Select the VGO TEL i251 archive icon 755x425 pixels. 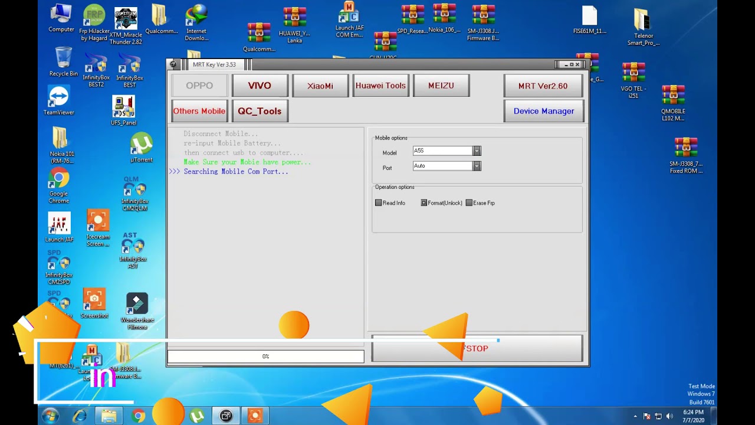tap(633, 80)
